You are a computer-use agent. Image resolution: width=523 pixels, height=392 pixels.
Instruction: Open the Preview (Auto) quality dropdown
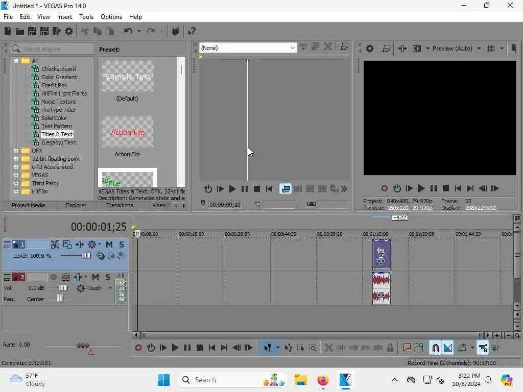click(479, 48)
